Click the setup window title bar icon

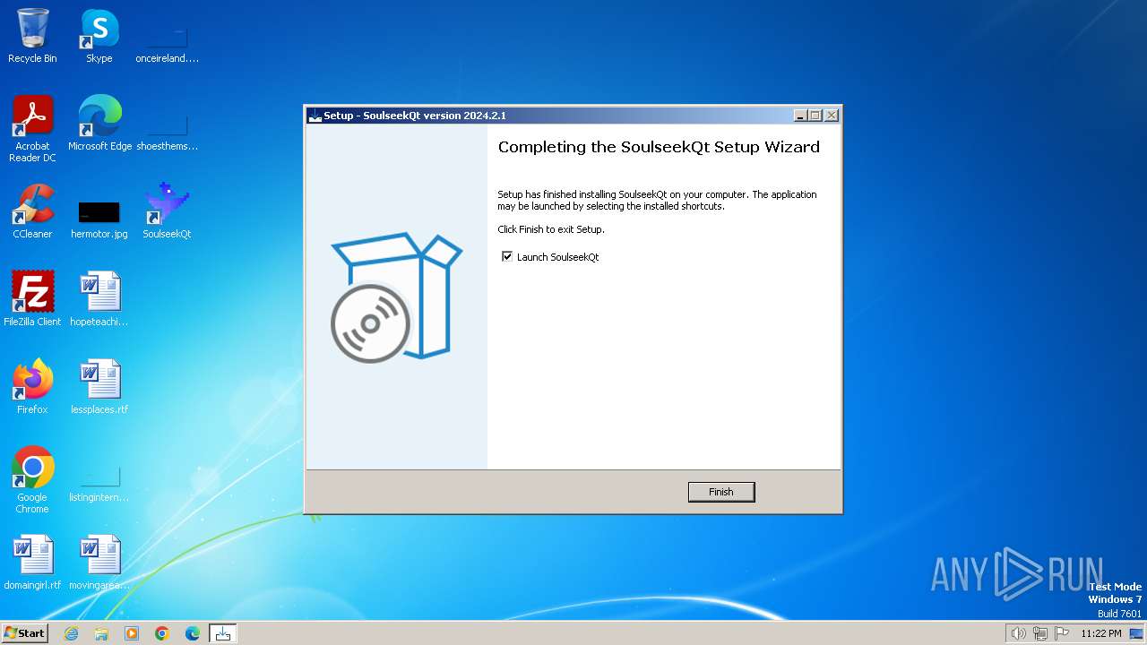[x=315, y=116]
